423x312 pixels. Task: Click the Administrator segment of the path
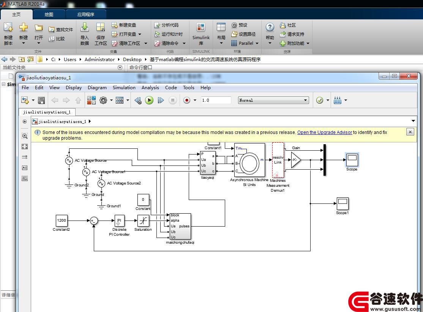click(99, 59)
